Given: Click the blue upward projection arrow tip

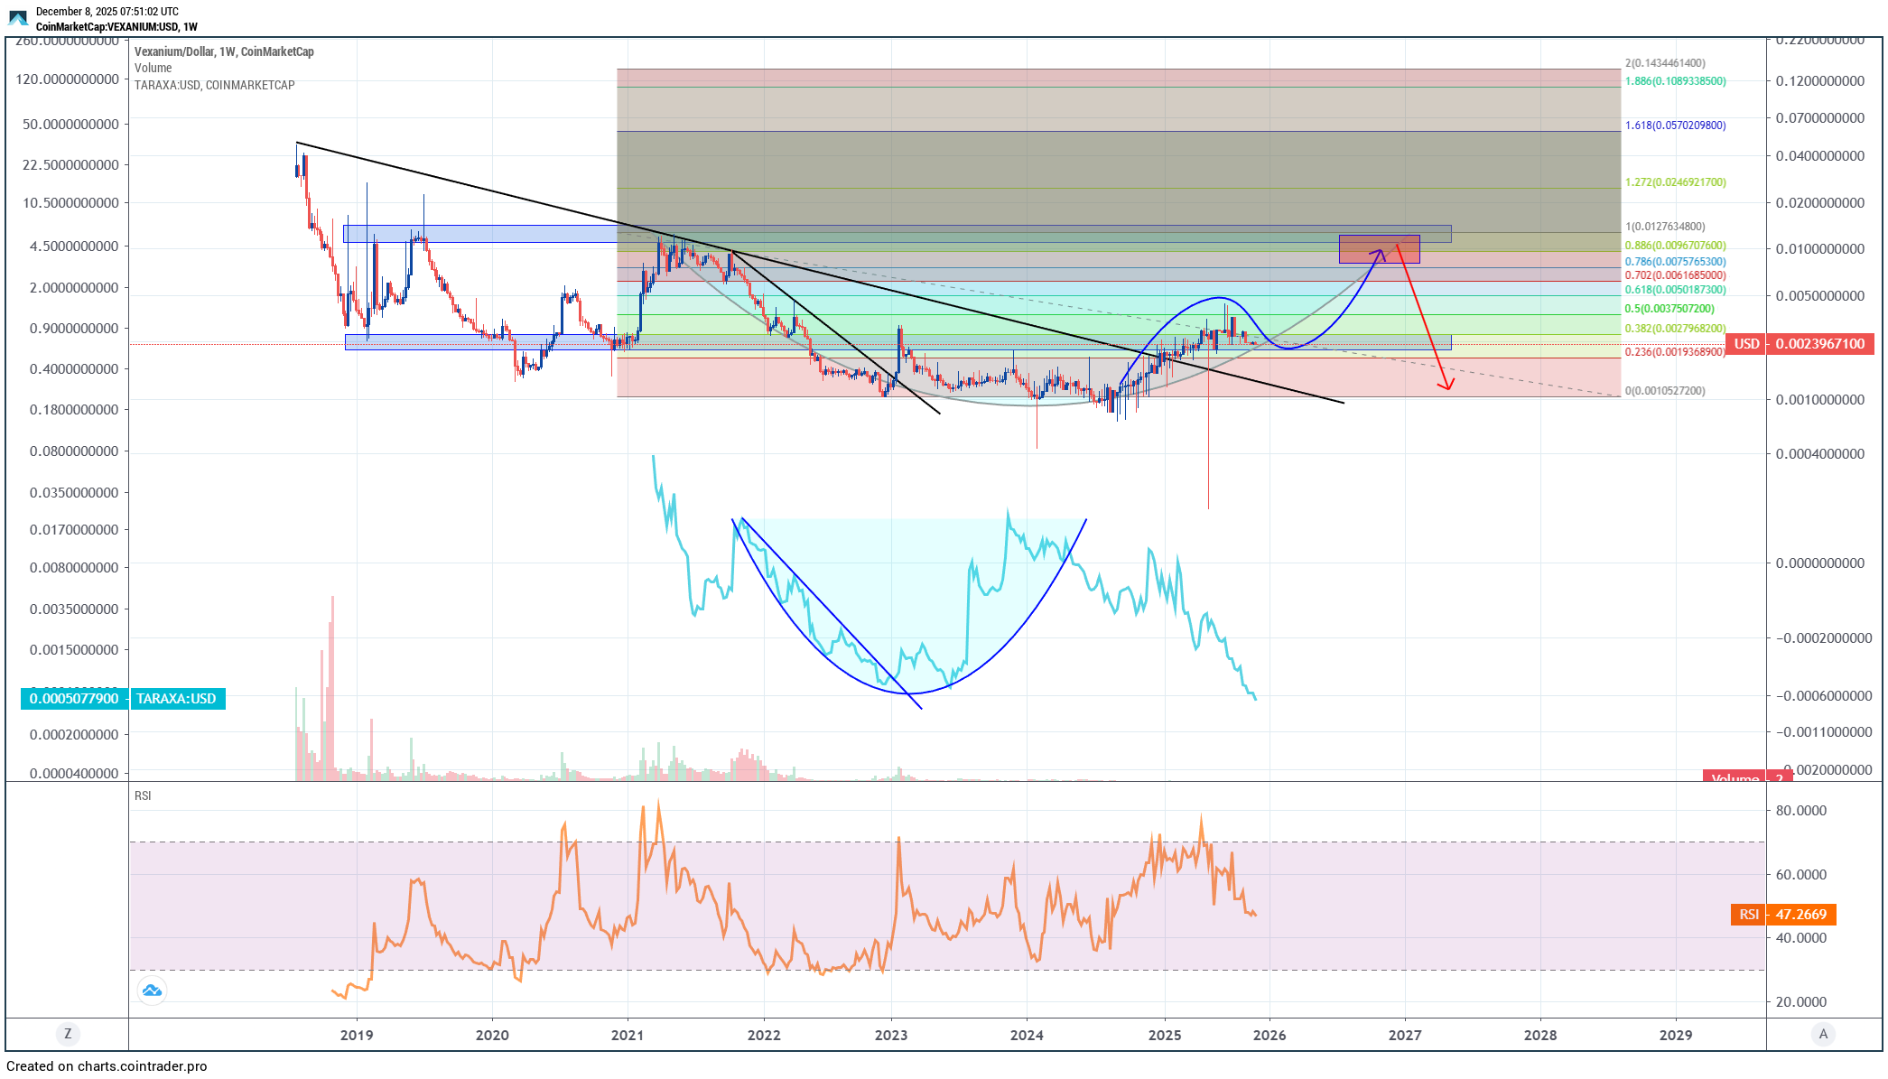Looking at the screenshot, I should [x=1380, y=252].
